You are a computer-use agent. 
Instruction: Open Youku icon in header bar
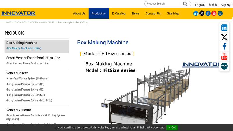[220, 13]
